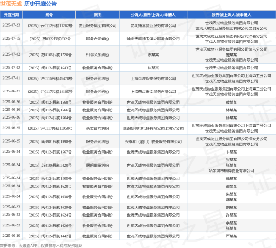Click plaintiff 昆明捷嘉物业服务有限公司

click(153, 26)
